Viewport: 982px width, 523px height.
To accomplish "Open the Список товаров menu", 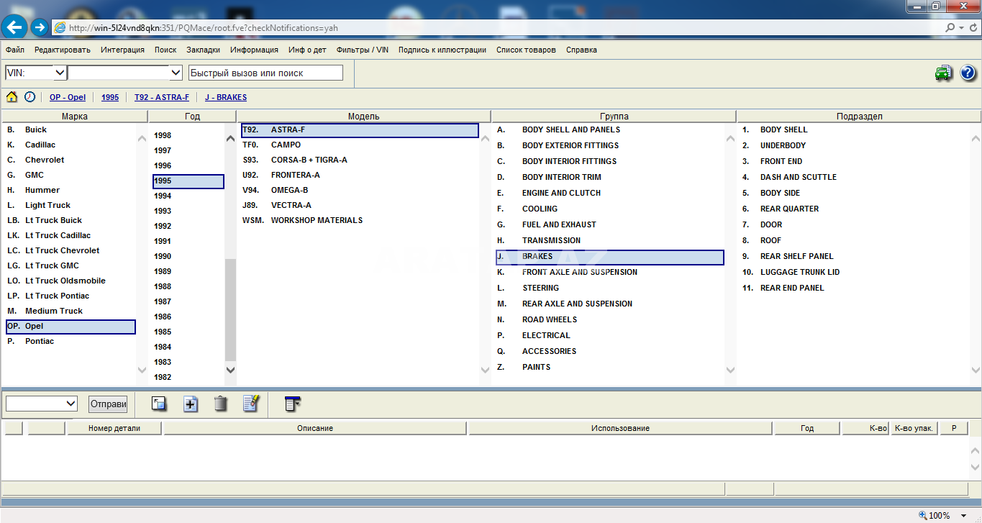I will (526, 50).
